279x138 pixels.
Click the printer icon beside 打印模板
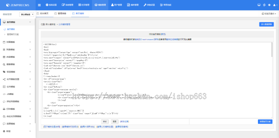click(4, 109)
